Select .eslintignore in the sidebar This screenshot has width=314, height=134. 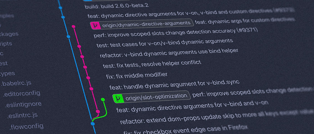tap(24, 104)
